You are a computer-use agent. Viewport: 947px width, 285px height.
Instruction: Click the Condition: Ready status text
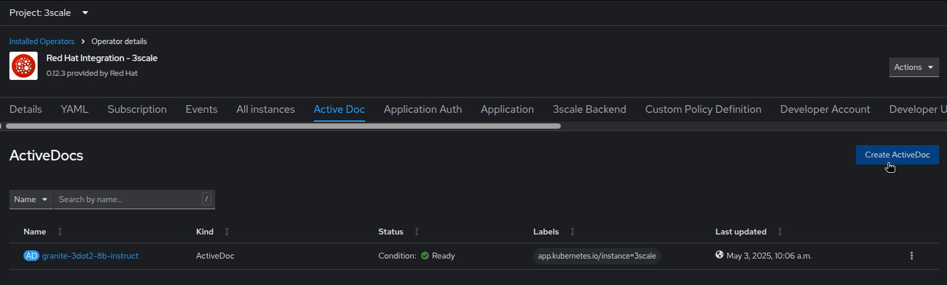point(417,256)
